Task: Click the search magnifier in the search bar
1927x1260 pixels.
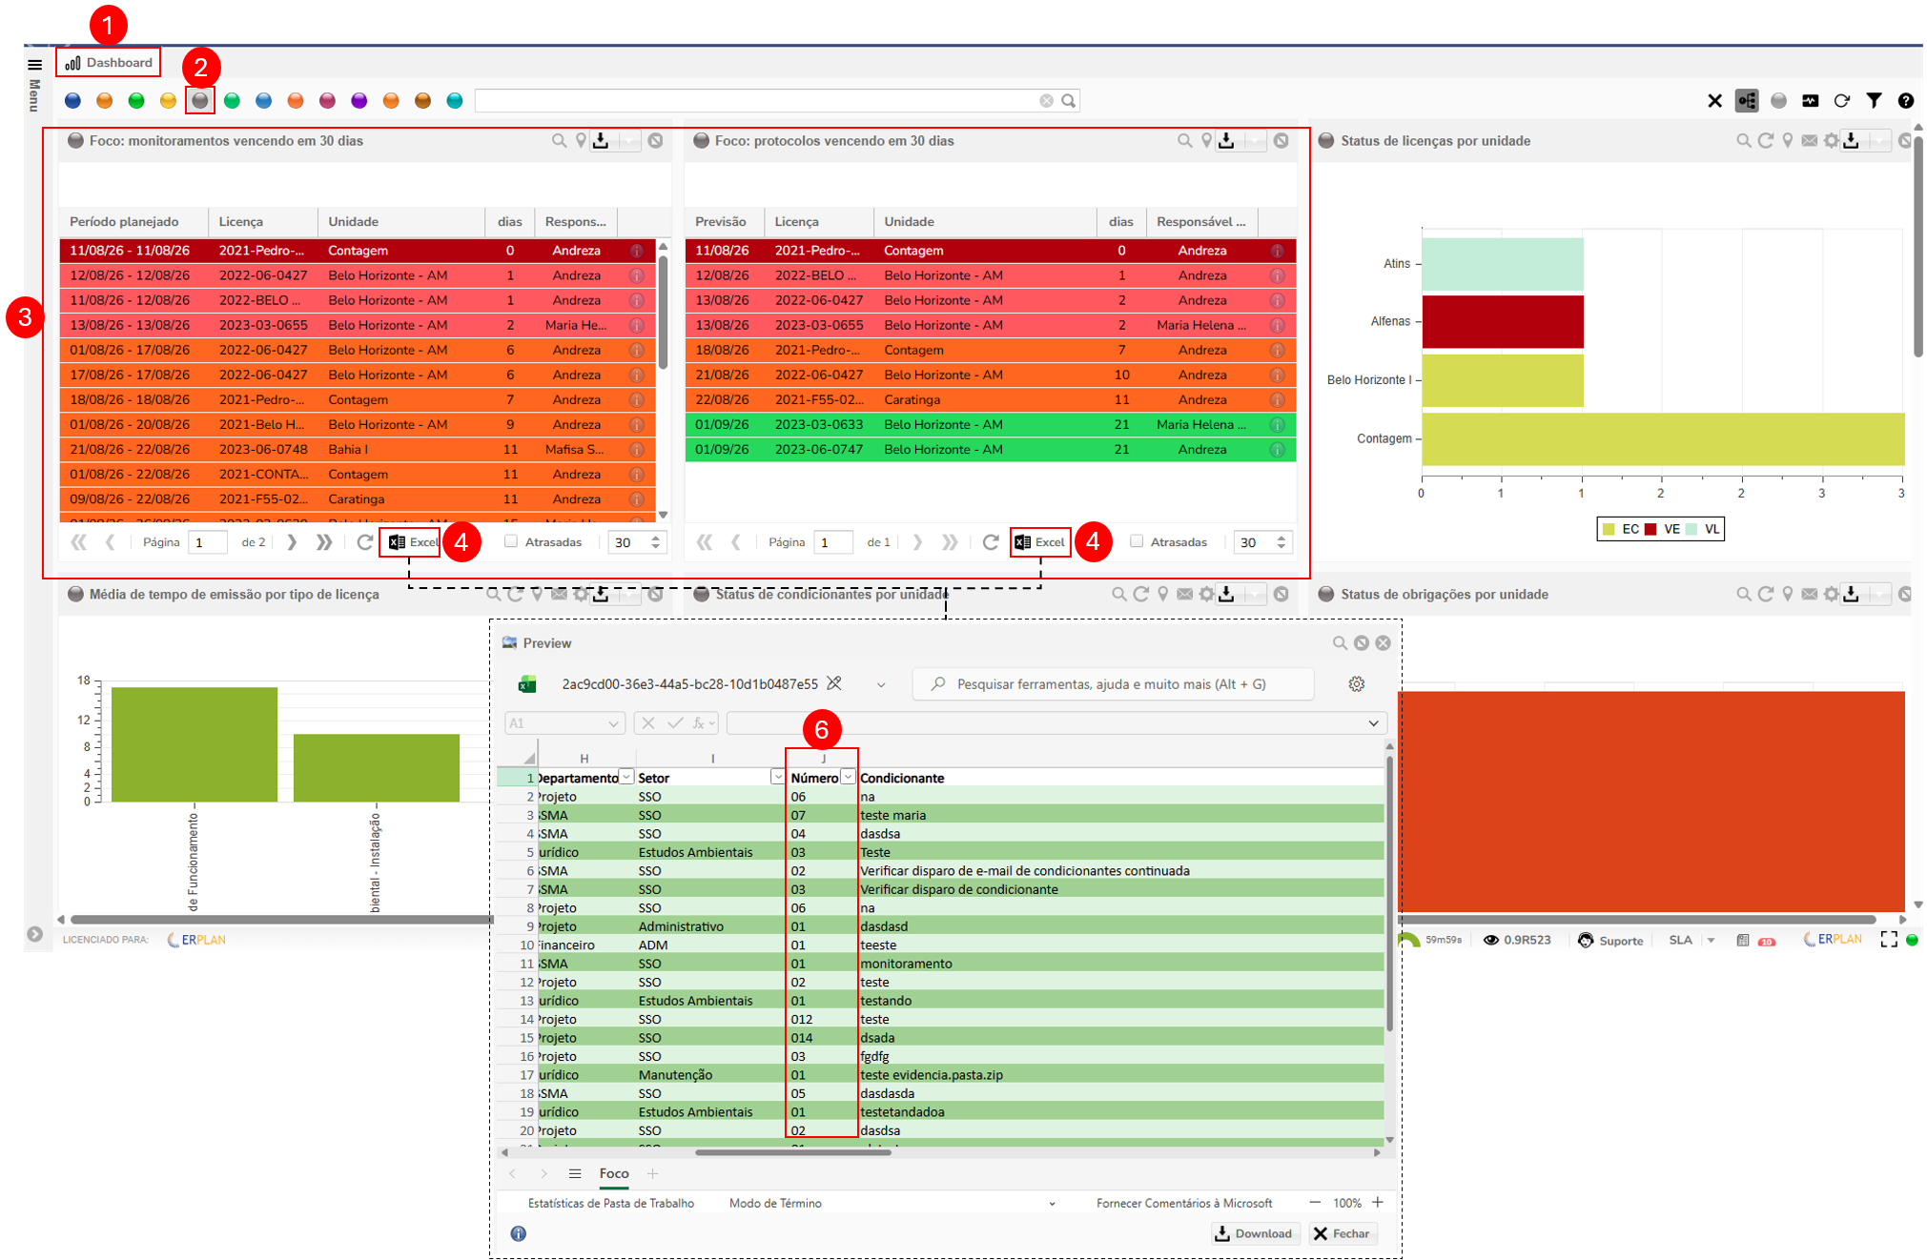Action: [1069, 100]
